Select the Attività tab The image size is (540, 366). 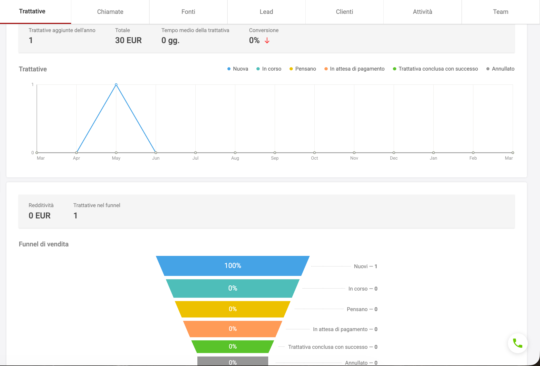tap(422, 12)
